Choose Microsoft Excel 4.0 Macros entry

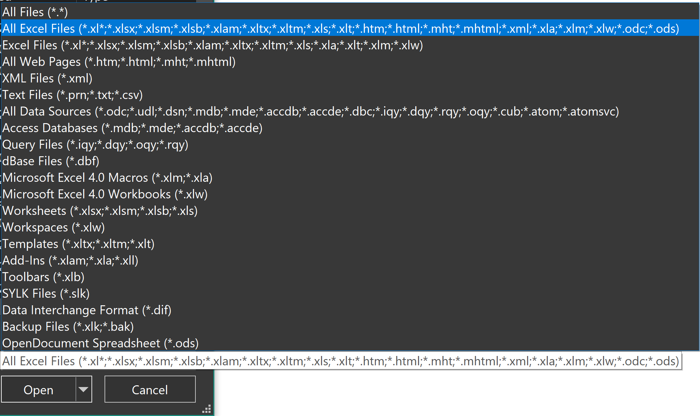pos(107,178)
